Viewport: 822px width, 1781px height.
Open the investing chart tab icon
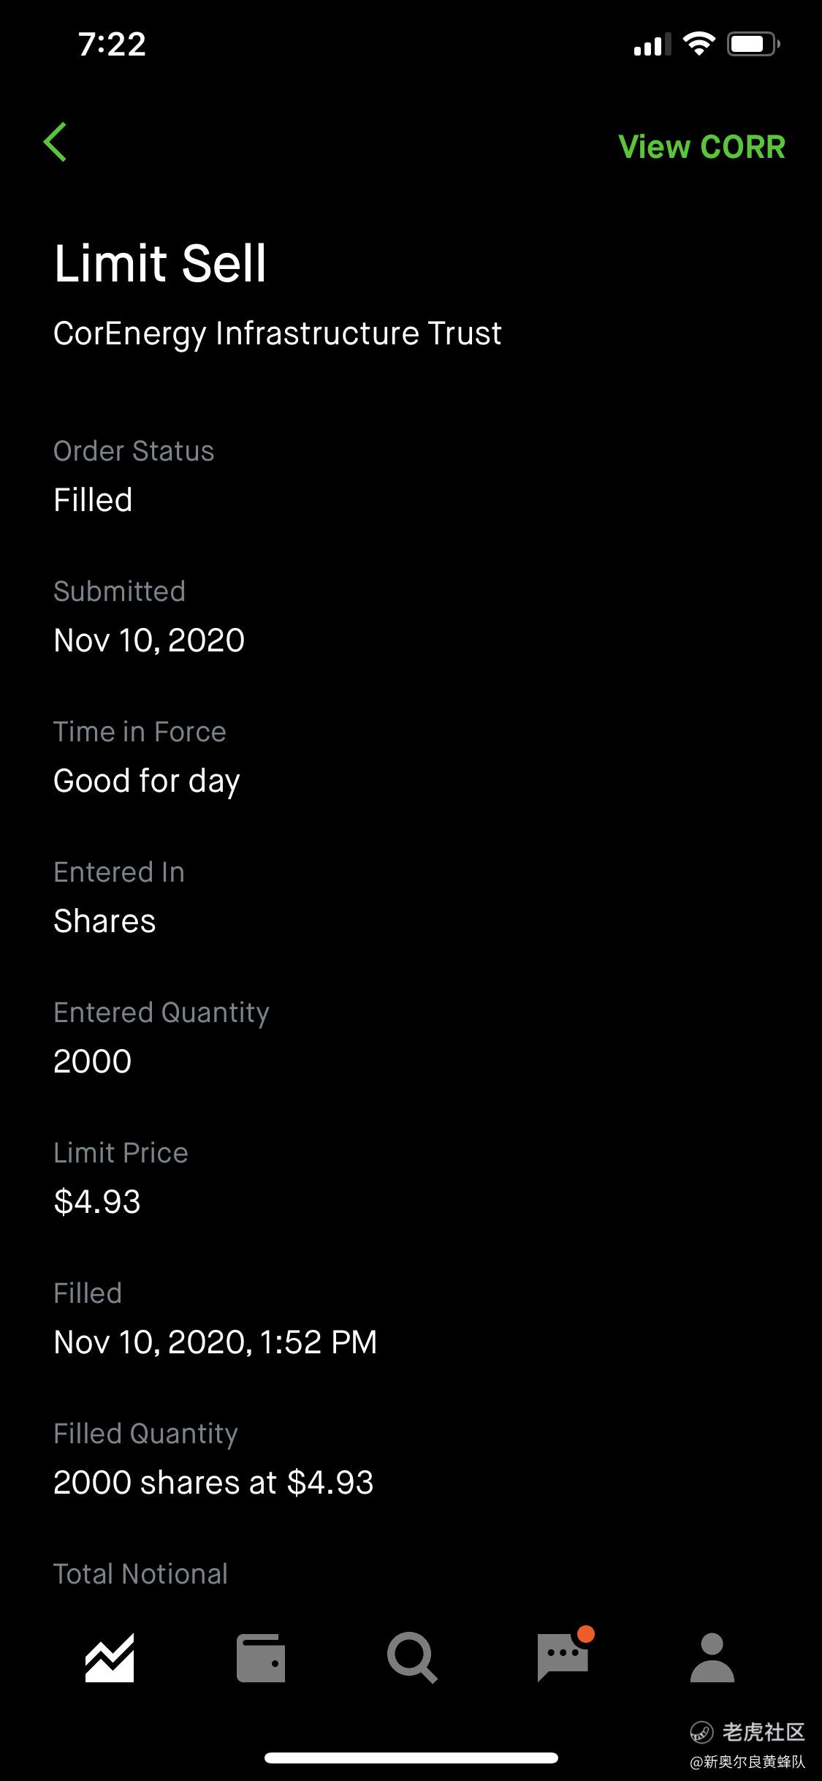[x=110, y=1658]
